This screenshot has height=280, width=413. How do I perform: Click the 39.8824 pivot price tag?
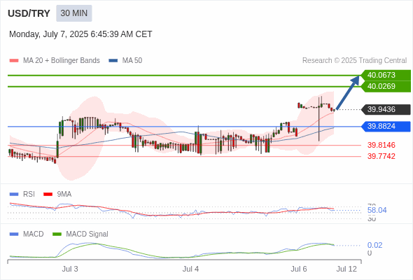point(386,126)
